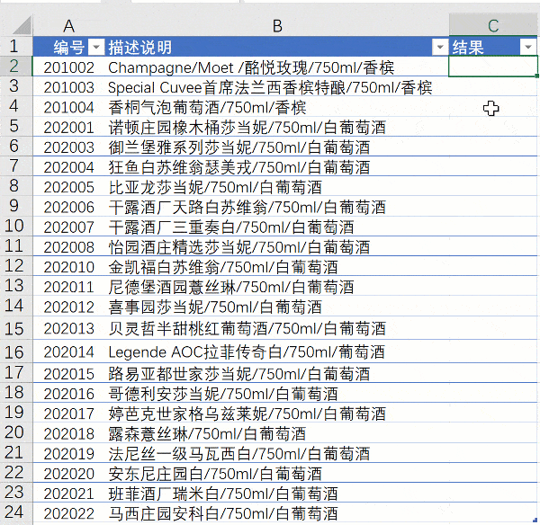The height and width of the screenshot is (525, 540).
Task: Select the 哥德利安莎当妮 cell
Action: (277, 393)
